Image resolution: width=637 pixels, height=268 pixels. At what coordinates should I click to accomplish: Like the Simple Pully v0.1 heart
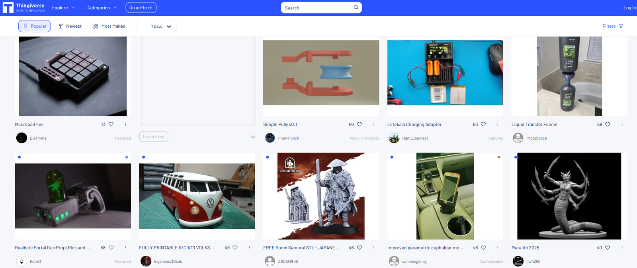[359, 124]
